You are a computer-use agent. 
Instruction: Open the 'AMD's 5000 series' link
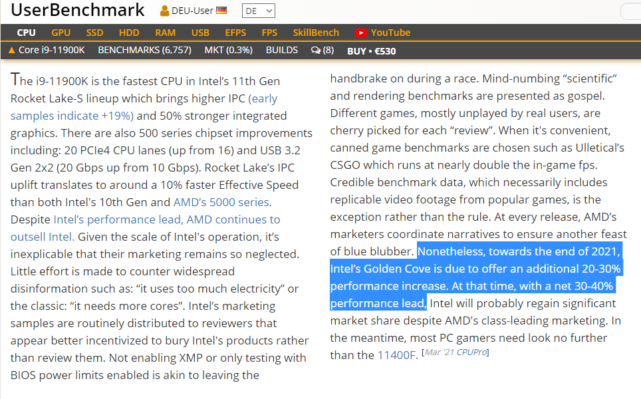point(222,202)
